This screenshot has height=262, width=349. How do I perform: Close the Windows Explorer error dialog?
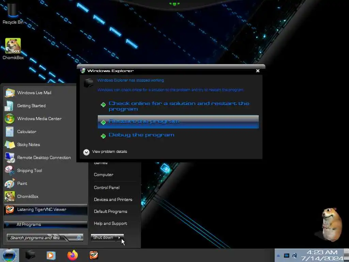pos(258,71)
